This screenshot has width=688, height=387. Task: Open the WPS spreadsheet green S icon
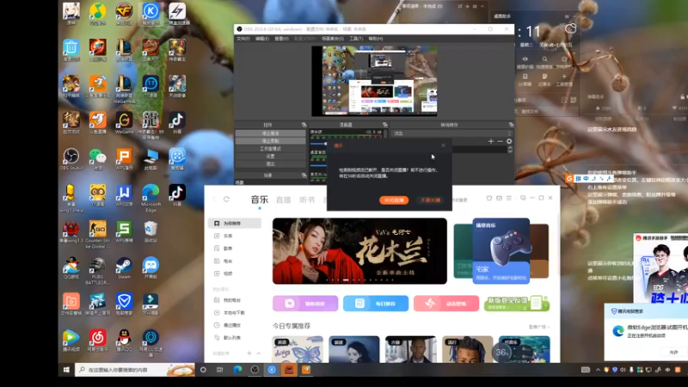click(124, 229)
